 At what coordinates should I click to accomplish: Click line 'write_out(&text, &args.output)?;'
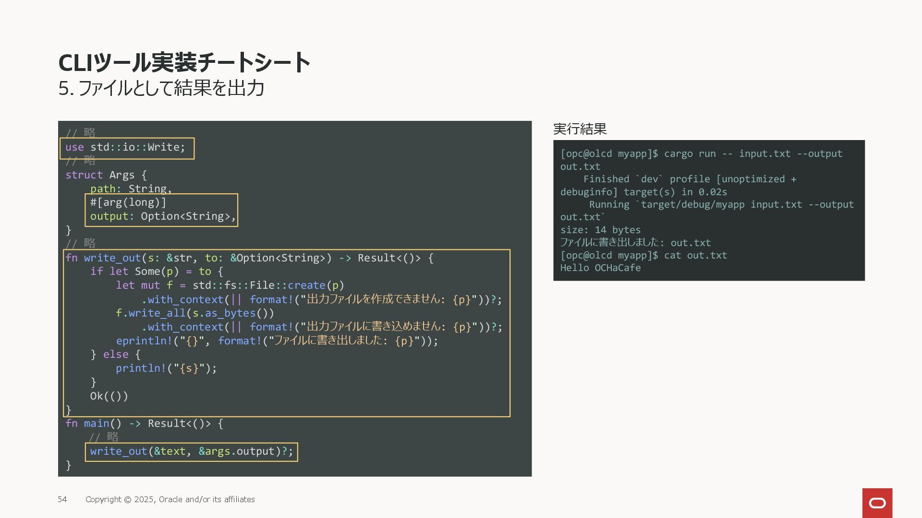pyautogui.click(x=192, y=451)
